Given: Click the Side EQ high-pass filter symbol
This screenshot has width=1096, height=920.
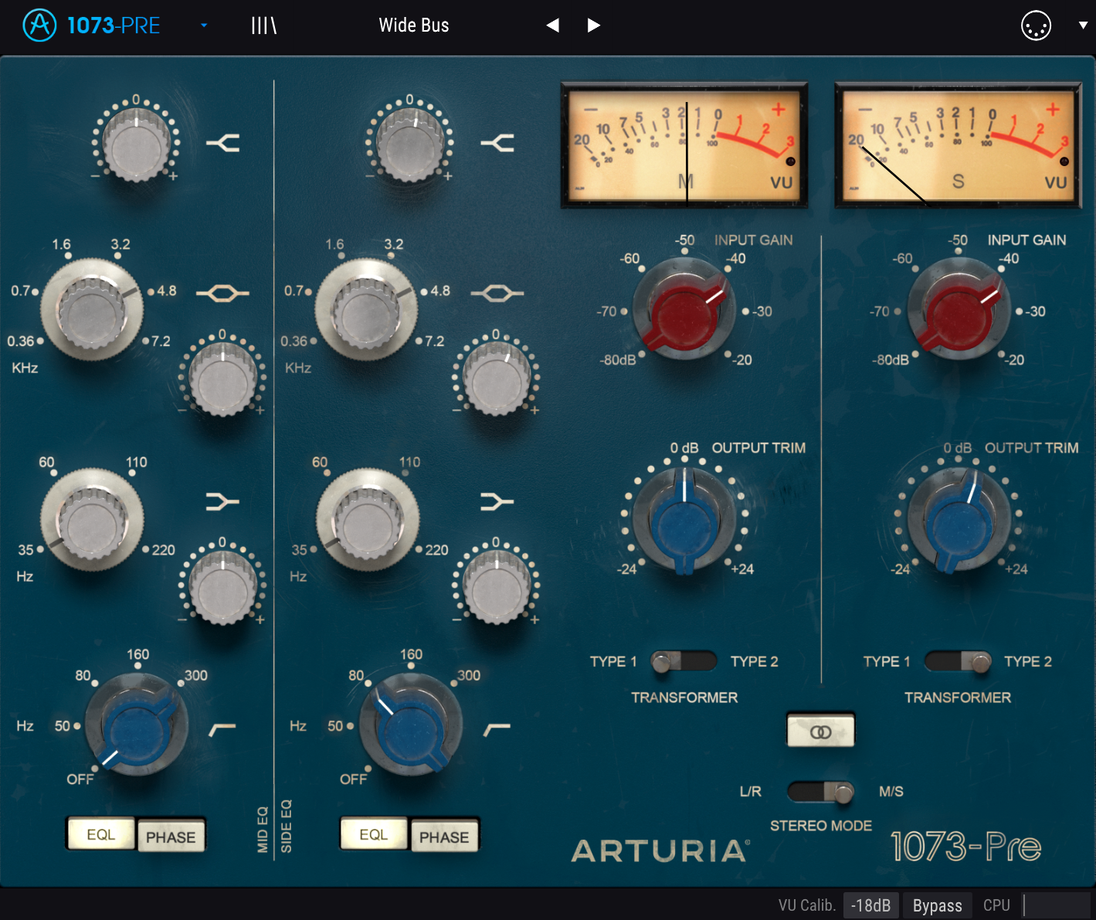Looking at the screenshot, I should click(497, 728).
